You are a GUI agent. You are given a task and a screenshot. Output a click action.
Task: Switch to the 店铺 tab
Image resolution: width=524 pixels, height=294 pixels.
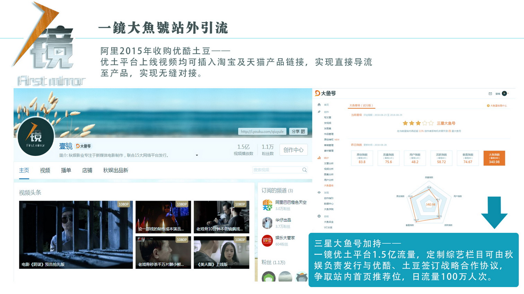87,170
